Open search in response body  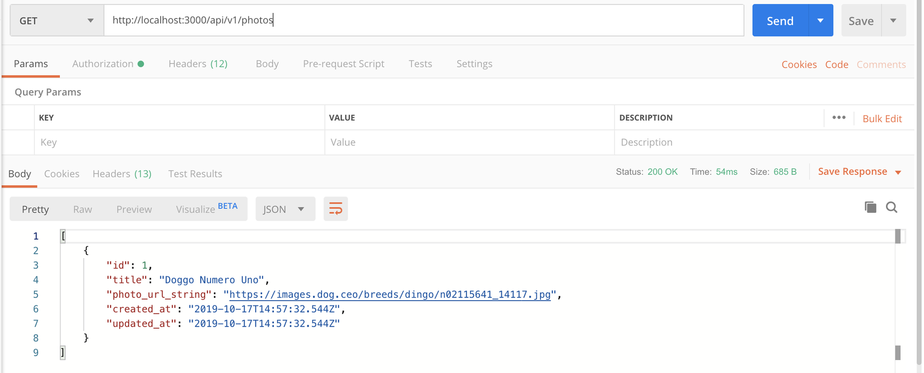click(892, 207)
